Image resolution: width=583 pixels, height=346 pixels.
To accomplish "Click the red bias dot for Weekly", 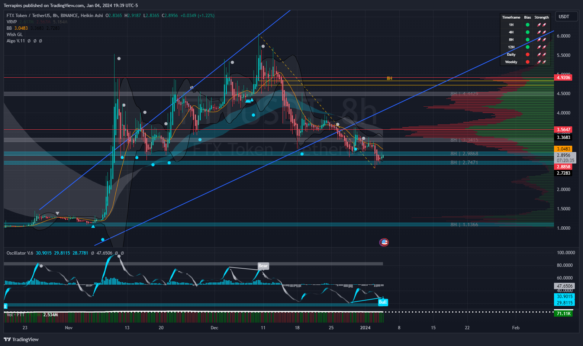I will point(527,62).
